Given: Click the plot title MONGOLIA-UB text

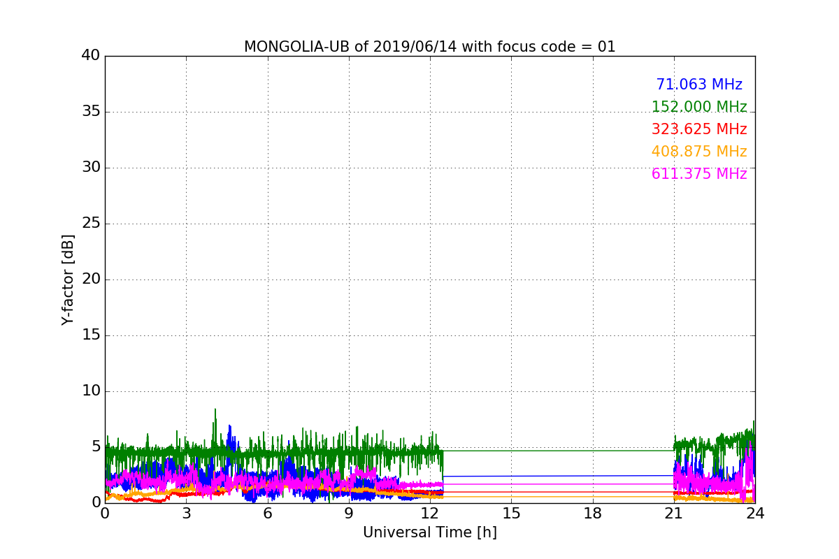Looking at the screenshot, I should tap(429, 47).
